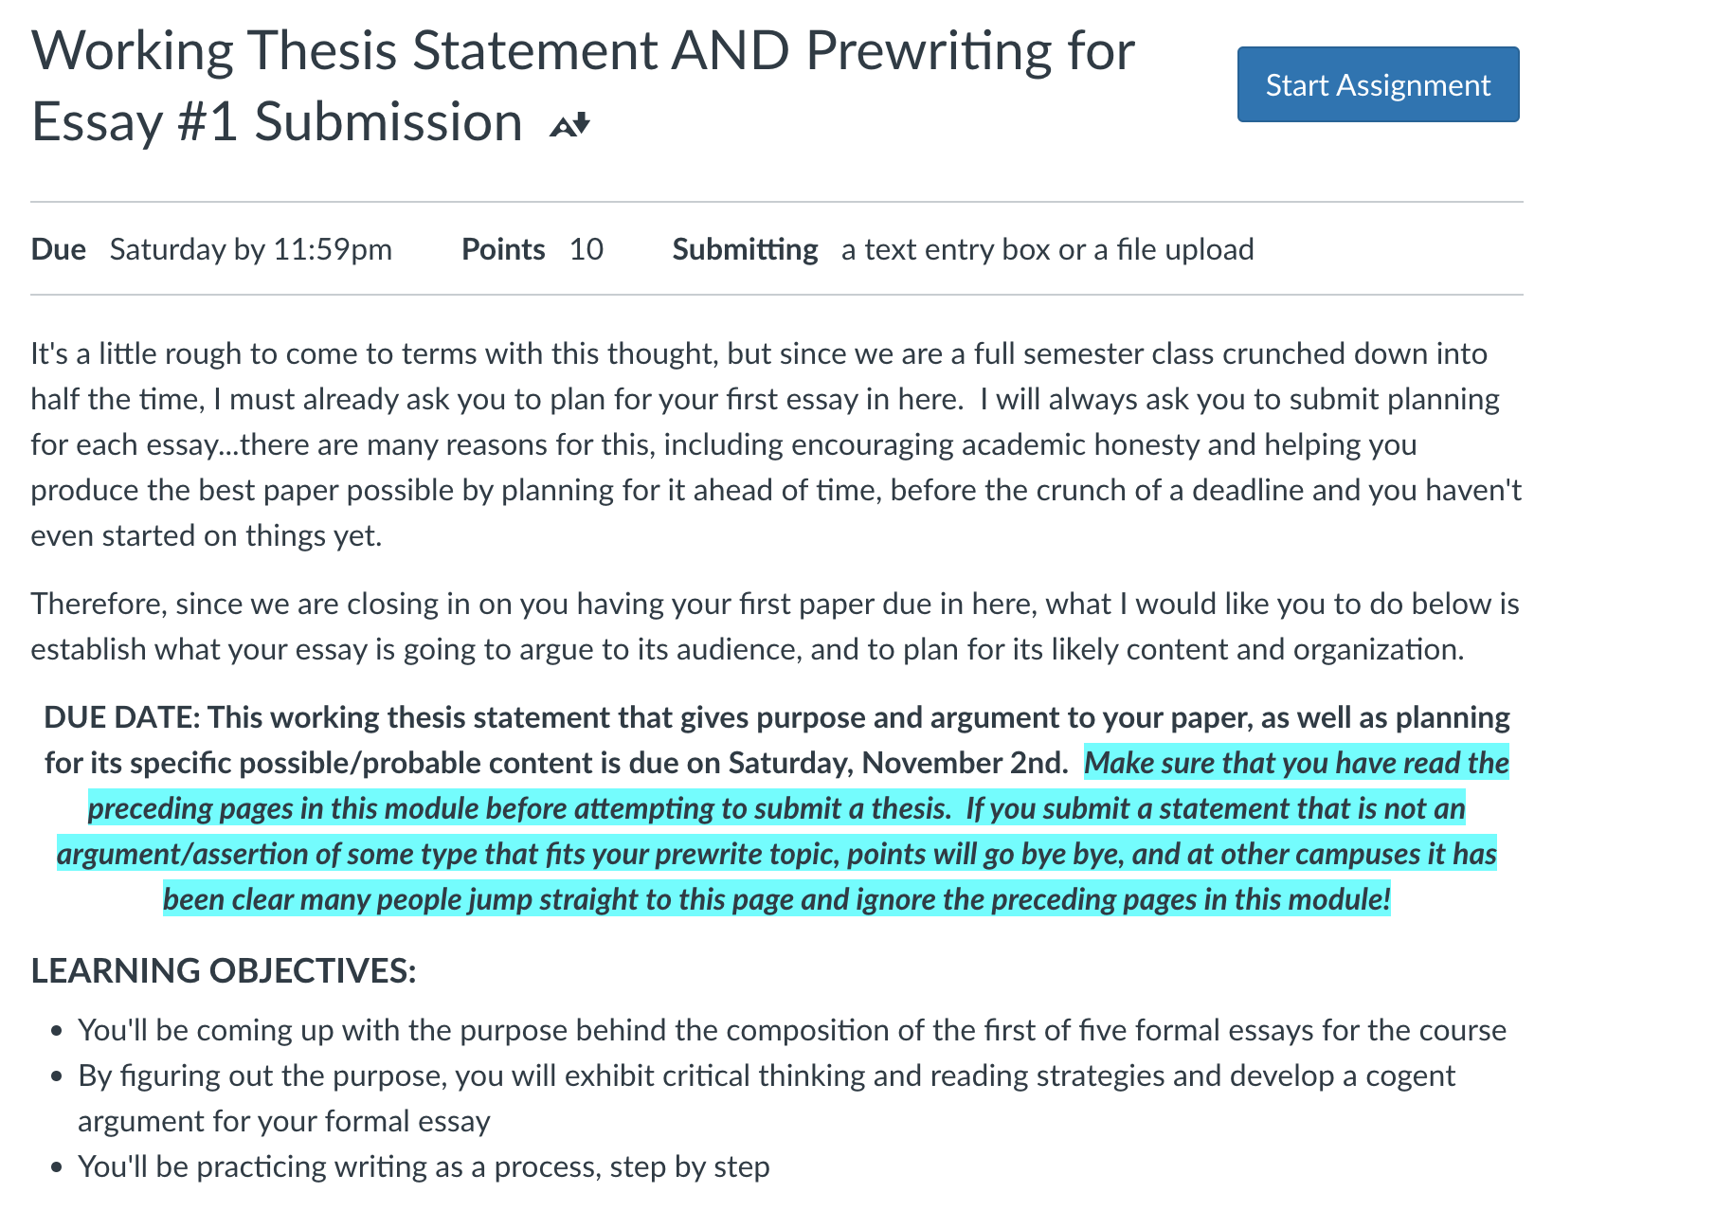Click the bold 'Due' label
Viewport: 1715px width, 1211px height.
(x=59, y=249)
